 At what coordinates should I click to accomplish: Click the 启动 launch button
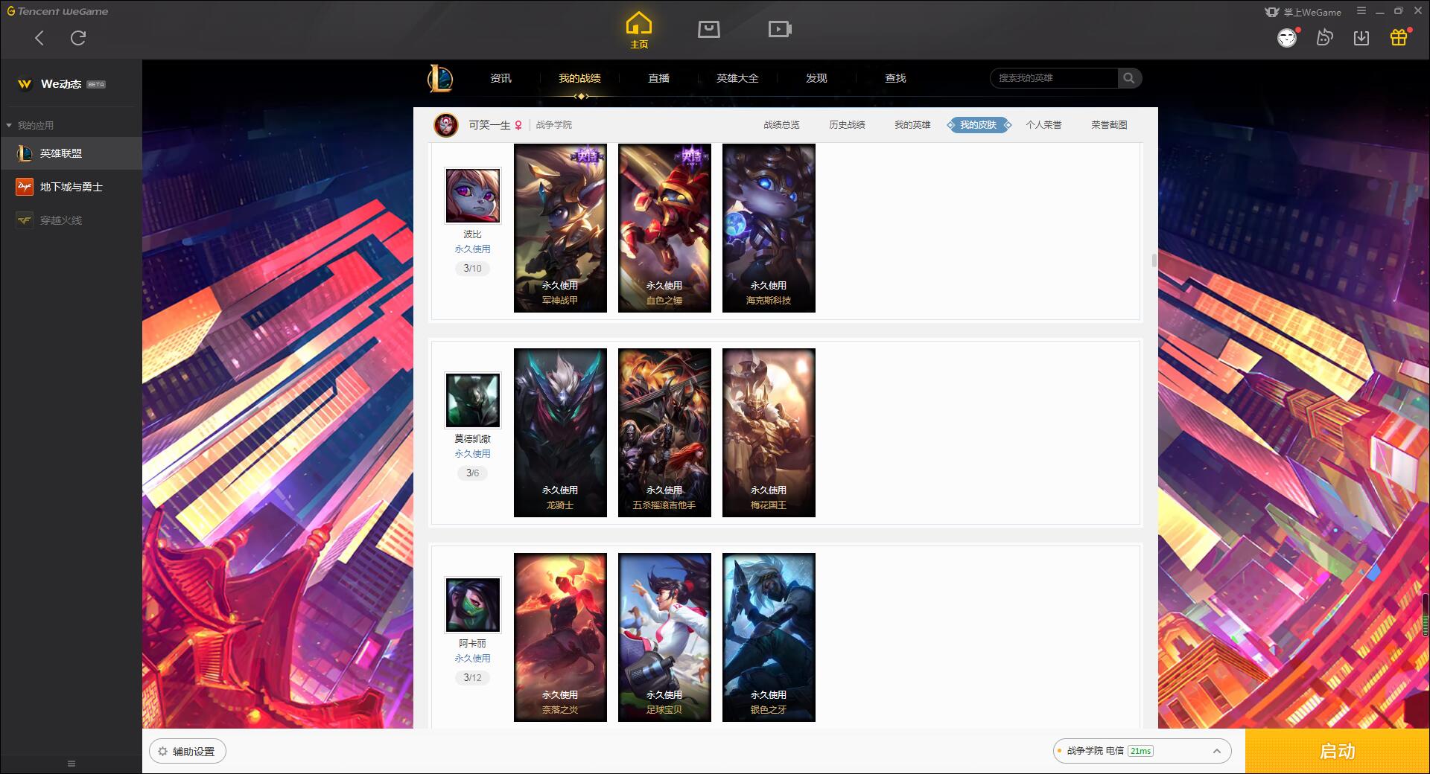pyautogui.click(x=1337, y=751)
